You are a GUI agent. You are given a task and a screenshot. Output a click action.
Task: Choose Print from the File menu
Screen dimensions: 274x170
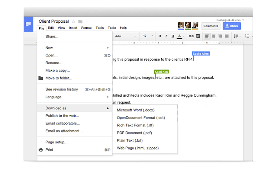[75, 150]
